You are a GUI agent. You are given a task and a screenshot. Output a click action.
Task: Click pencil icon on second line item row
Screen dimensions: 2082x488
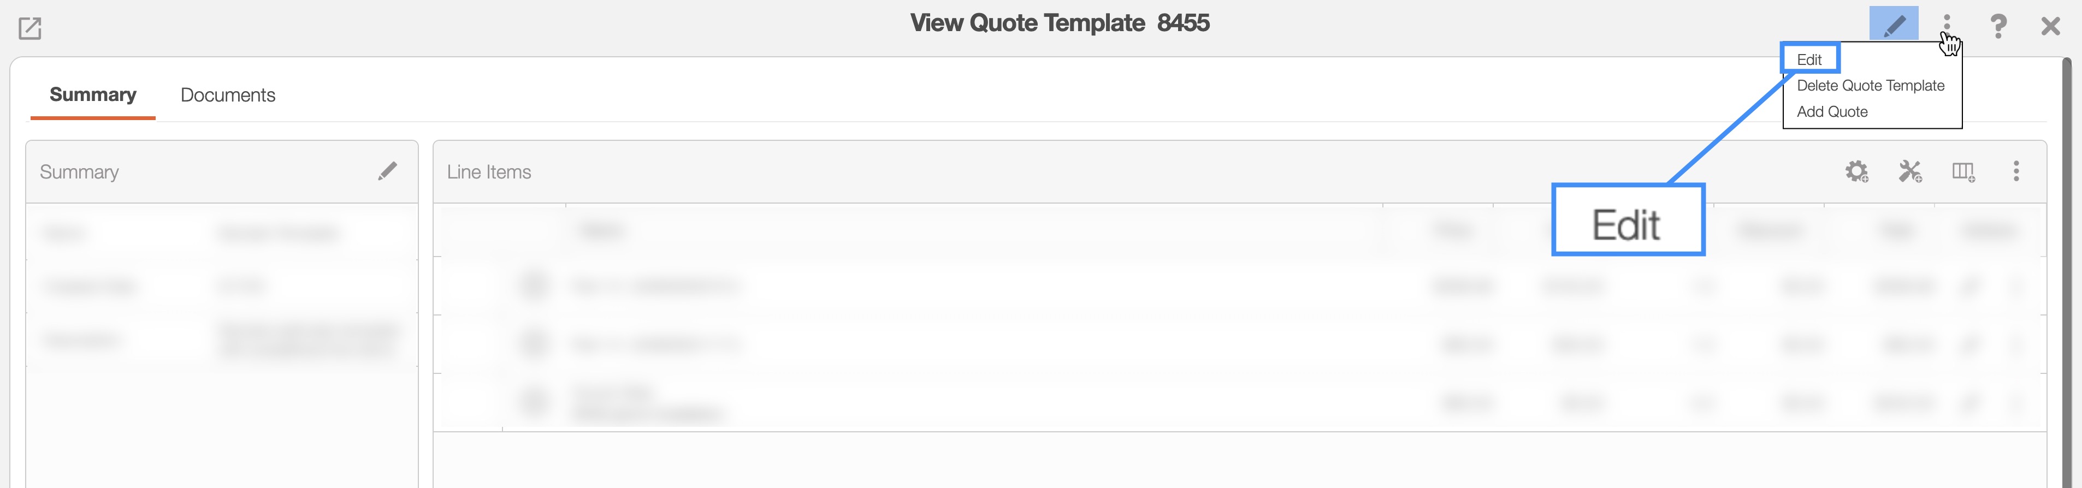click(1969, 345)
